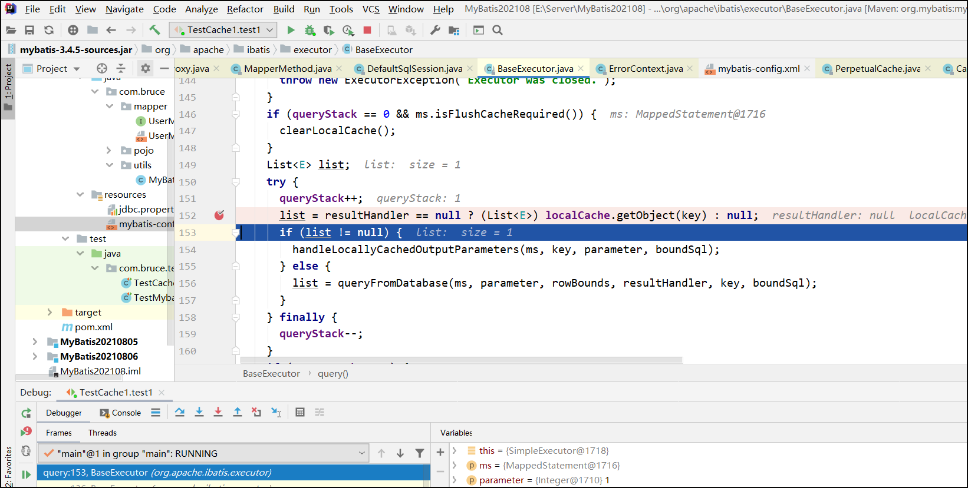Open the Favorites side tool window
968x488 pixels.
[8, 465]
